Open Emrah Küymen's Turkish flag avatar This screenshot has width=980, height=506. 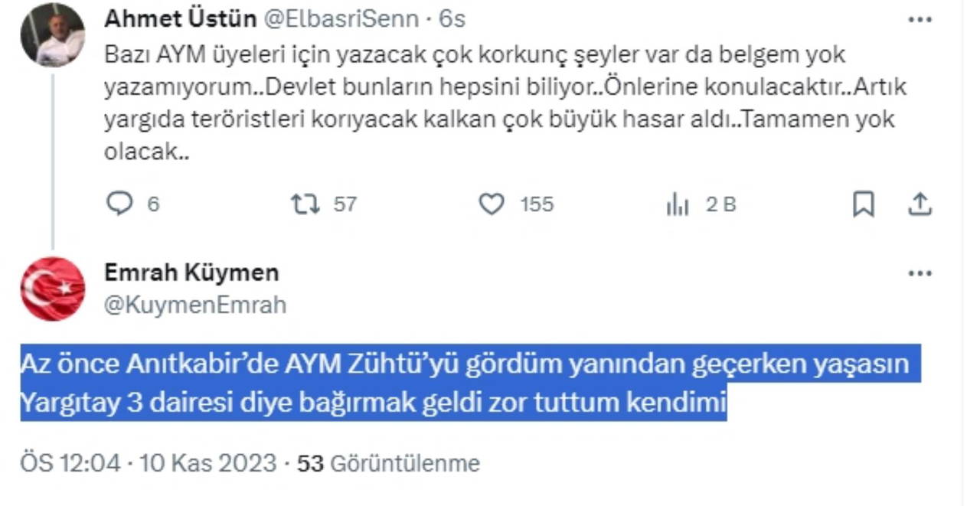pos(53,289)
